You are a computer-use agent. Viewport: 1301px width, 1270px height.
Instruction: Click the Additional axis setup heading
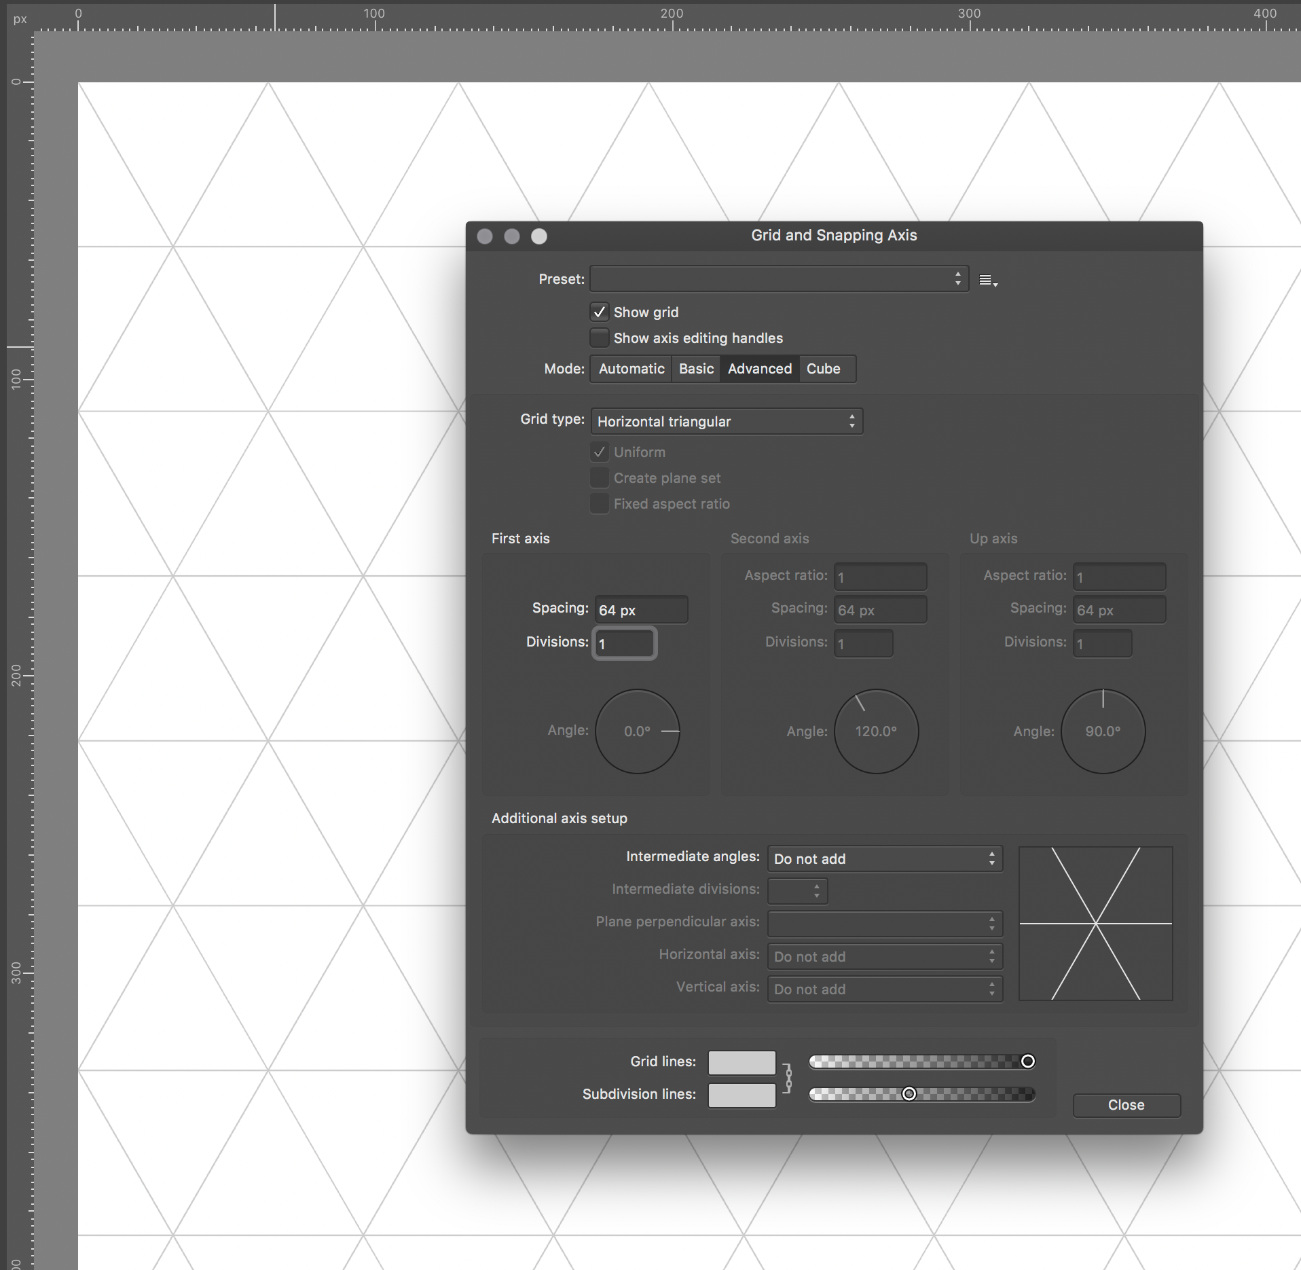click(x=560, y=818)
